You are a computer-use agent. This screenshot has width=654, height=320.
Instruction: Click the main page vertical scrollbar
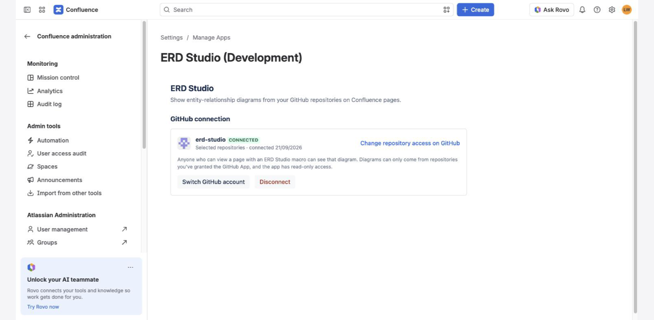[636, 167]
